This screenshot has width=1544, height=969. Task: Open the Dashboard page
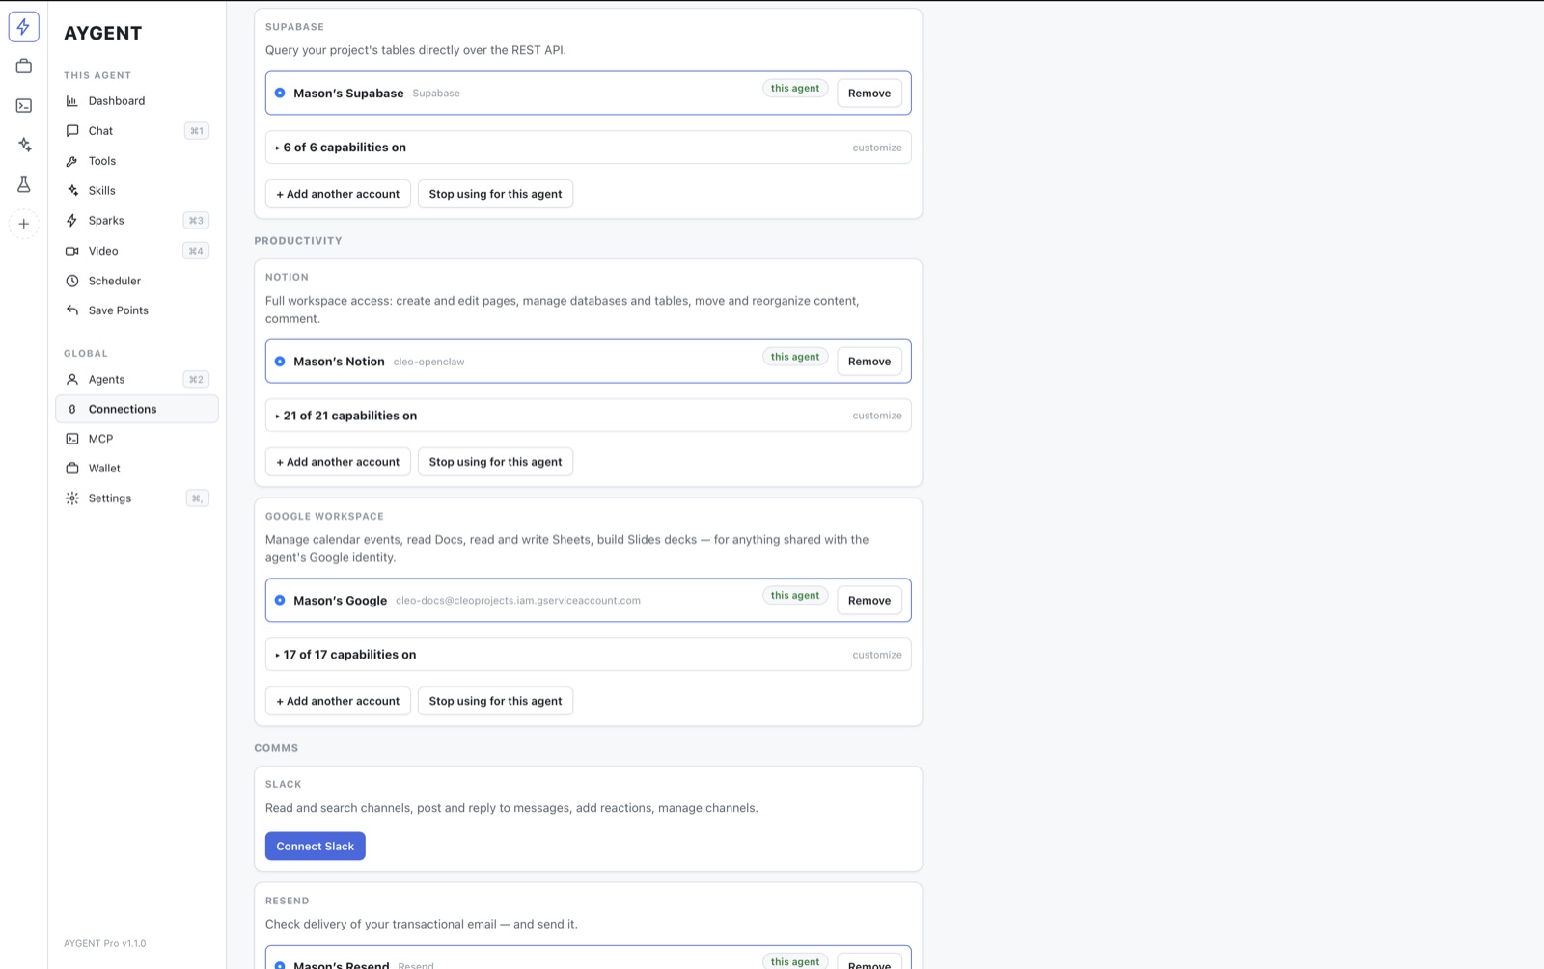[x=137, y=100]
